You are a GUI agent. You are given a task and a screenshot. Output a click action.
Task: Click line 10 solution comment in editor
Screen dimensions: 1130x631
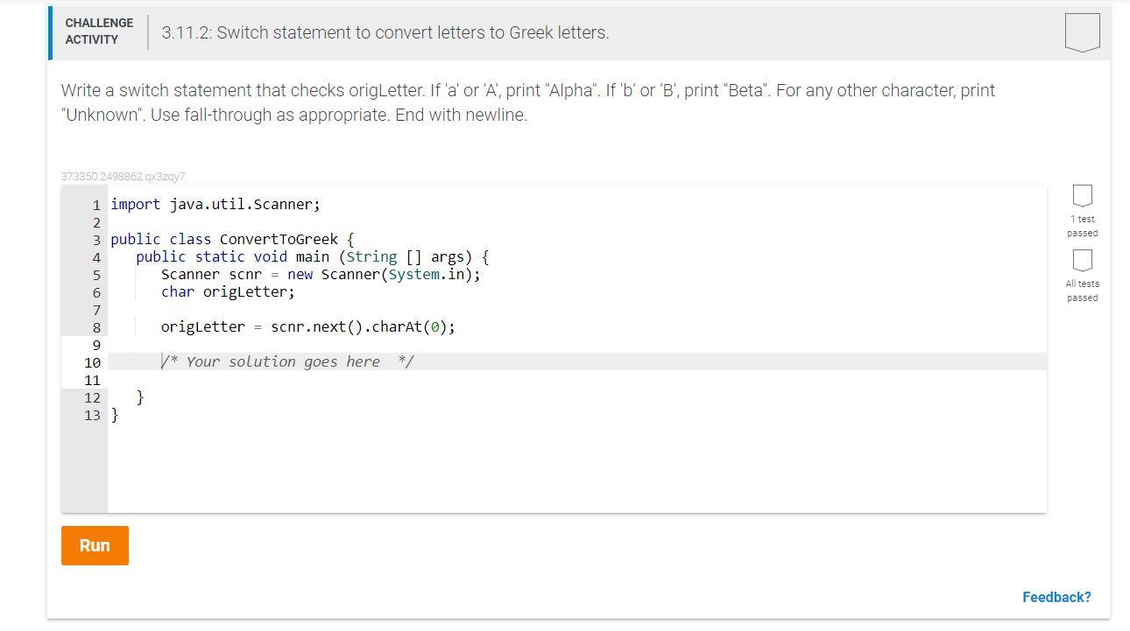click(x=289, y=361)
